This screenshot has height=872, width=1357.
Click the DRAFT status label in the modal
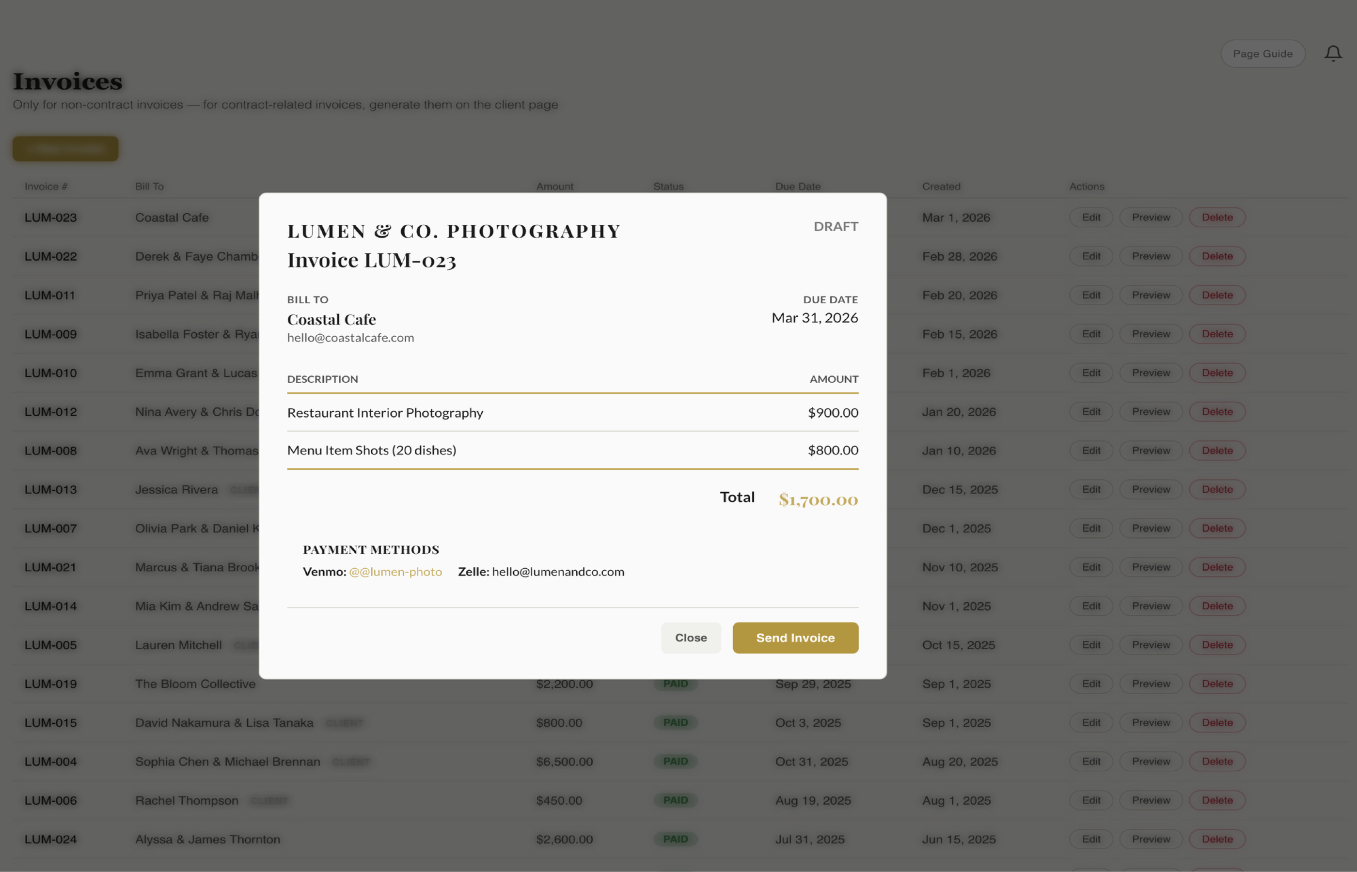[x=836, y=227]
